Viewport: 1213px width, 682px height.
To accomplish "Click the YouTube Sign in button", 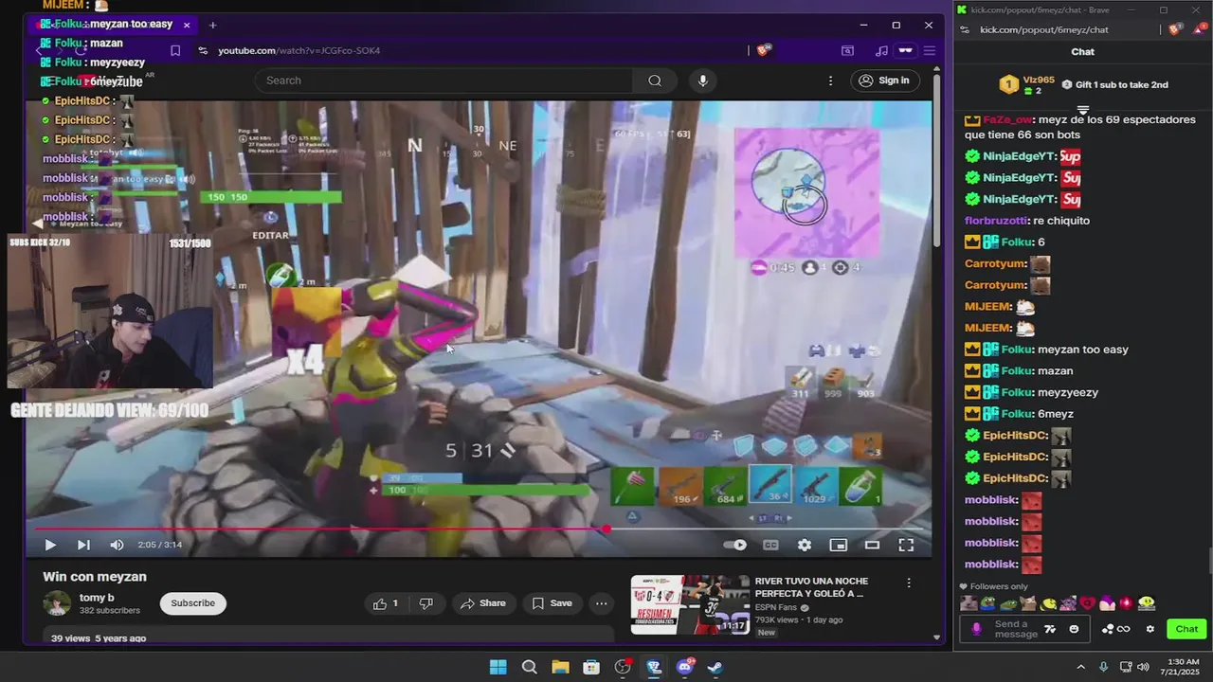I will point(884,81).
